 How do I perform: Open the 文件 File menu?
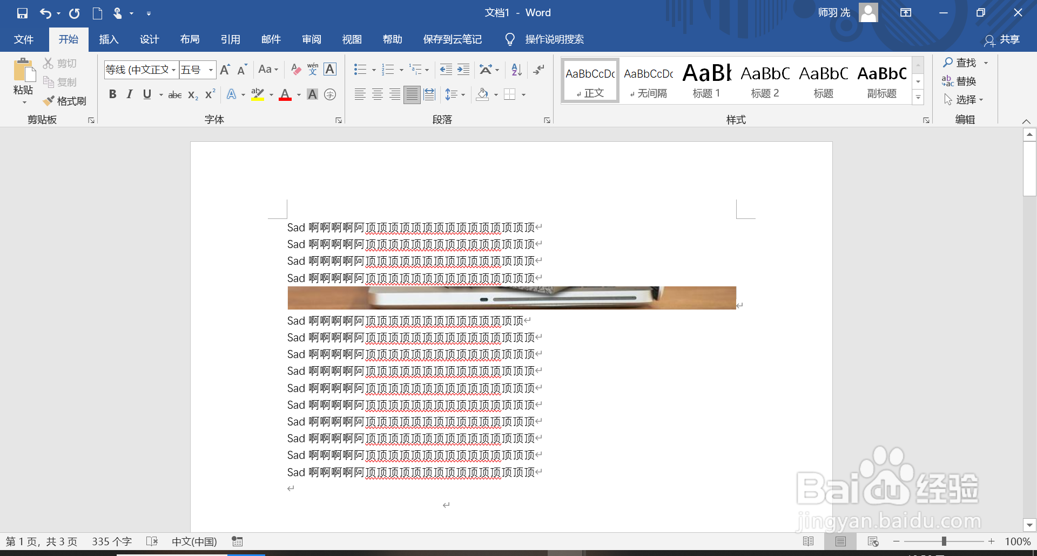(24, 39)
